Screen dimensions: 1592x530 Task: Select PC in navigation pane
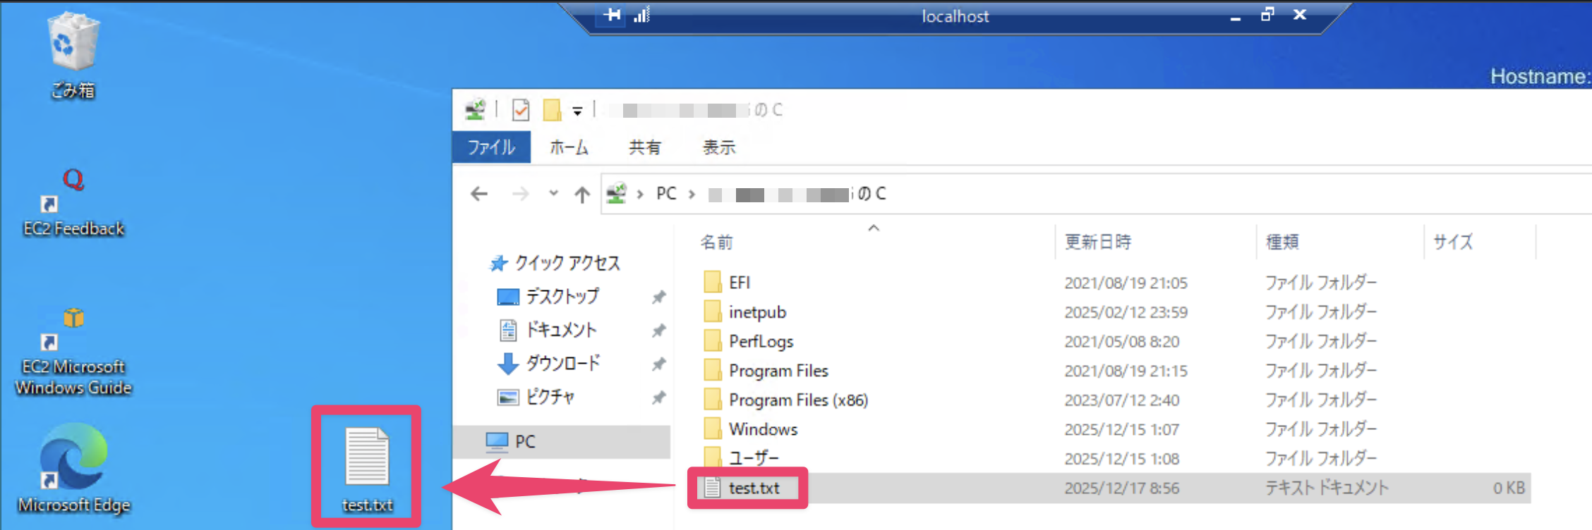(562, 442)
